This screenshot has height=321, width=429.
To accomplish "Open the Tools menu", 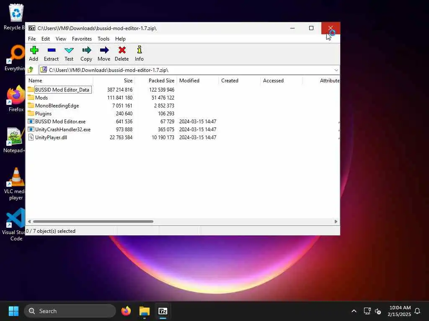I will tap(103, 39).
